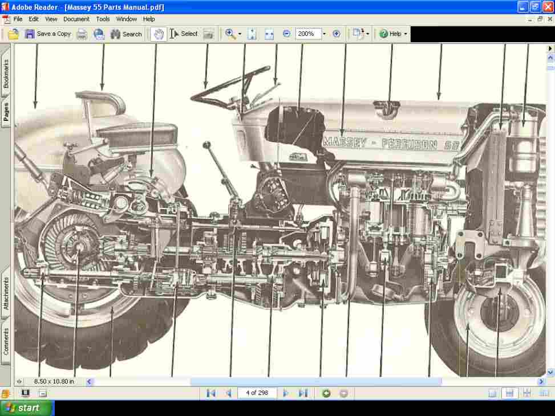Open the View menu
The image size is (555, 416).
[51, 19]
